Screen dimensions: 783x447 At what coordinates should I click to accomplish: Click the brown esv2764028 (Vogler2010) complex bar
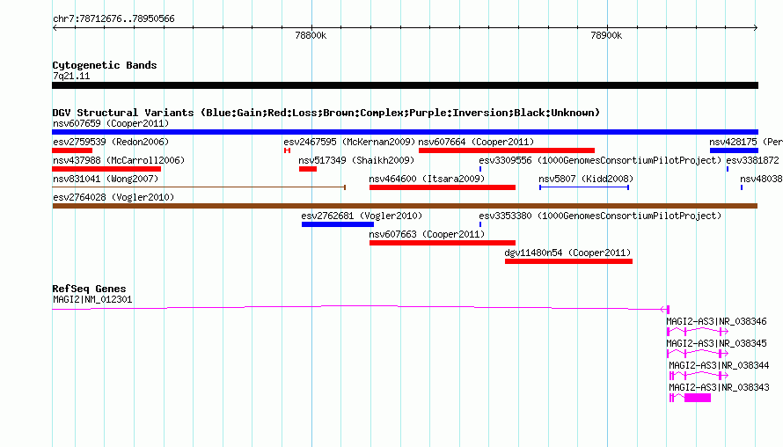[x=405, y=206]
